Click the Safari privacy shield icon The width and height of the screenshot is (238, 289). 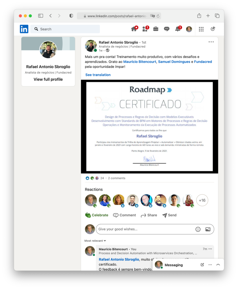[71, 16]
